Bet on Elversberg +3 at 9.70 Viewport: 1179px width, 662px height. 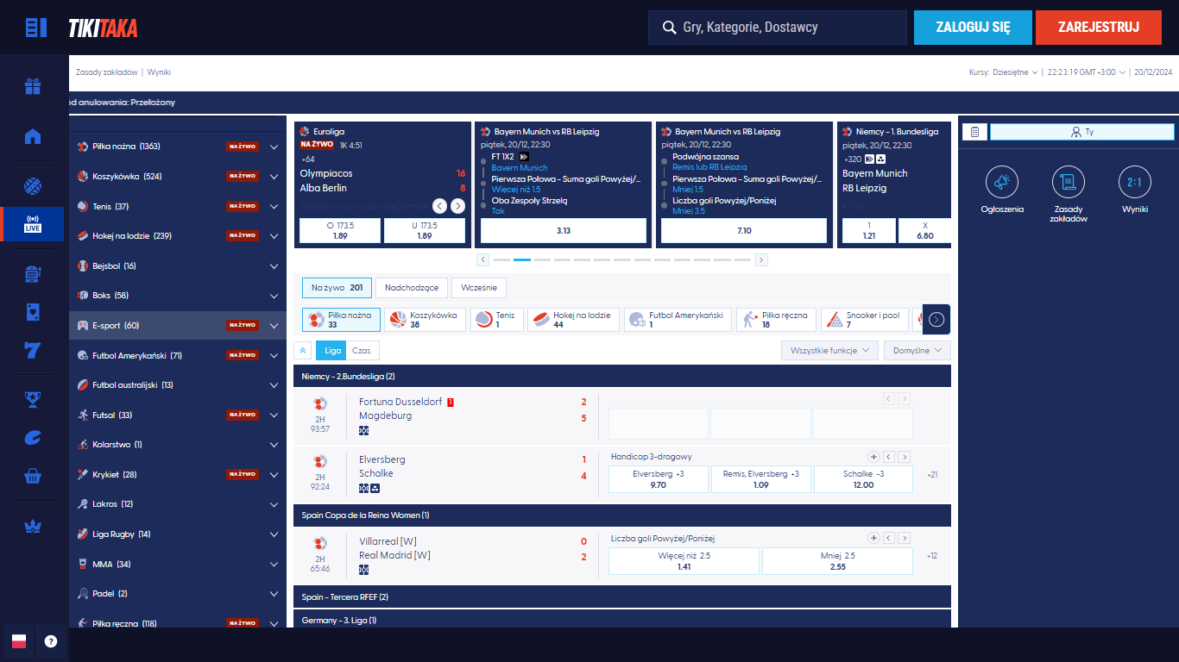659,479
